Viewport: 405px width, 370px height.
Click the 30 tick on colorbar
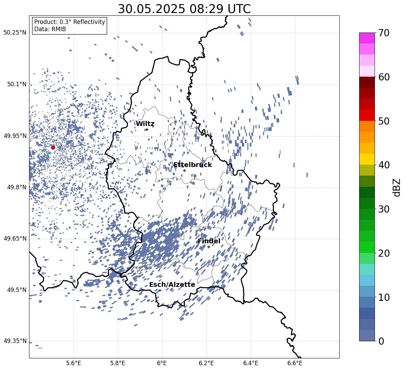[x=384, y=209]
